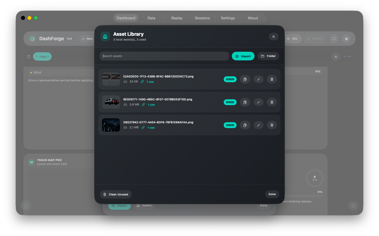379x236 pixels.
Task: Confirm with the Asset Library Done button
Action: (272, 194)
